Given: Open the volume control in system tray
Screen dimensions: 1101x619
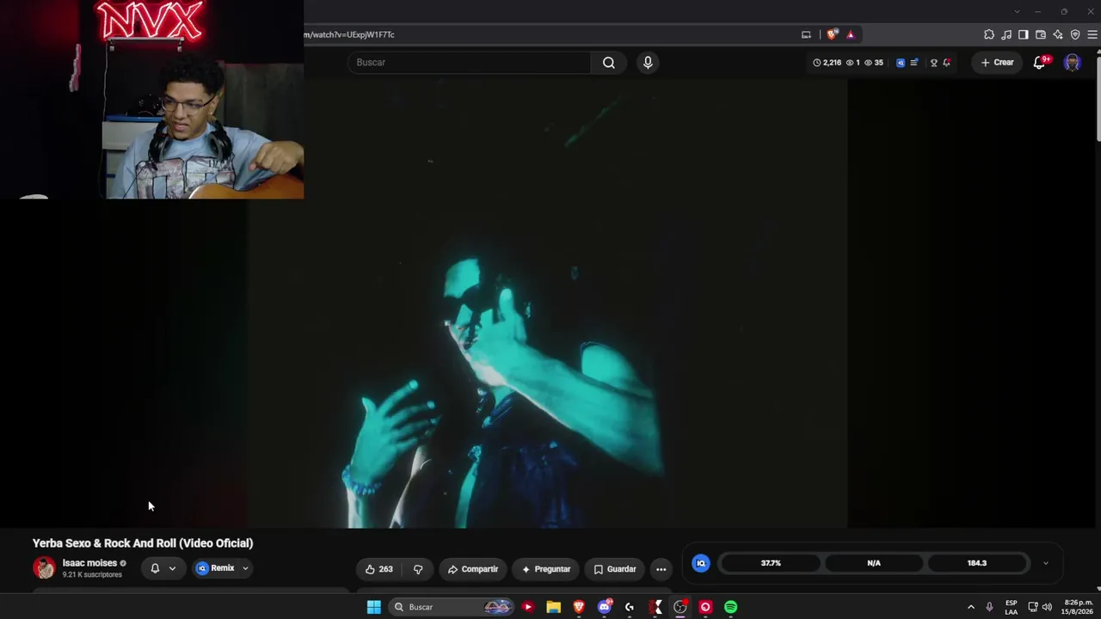Looking at the screenshot, I should click(x=1047, y=607).
